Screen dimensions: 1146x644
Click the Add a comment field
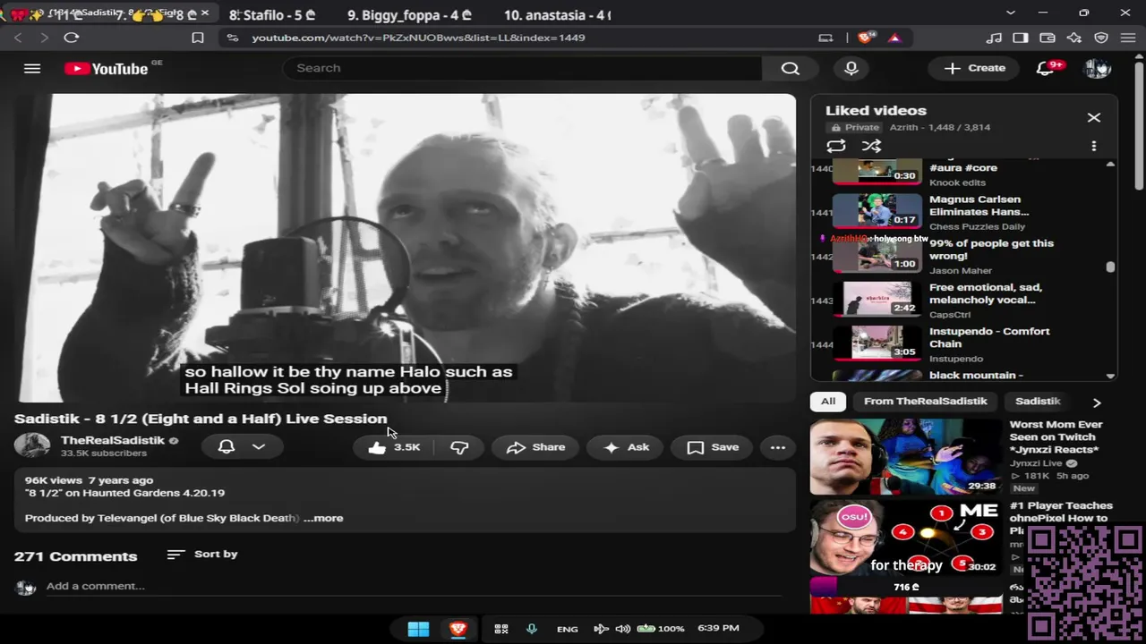click(x=412, y=586)
